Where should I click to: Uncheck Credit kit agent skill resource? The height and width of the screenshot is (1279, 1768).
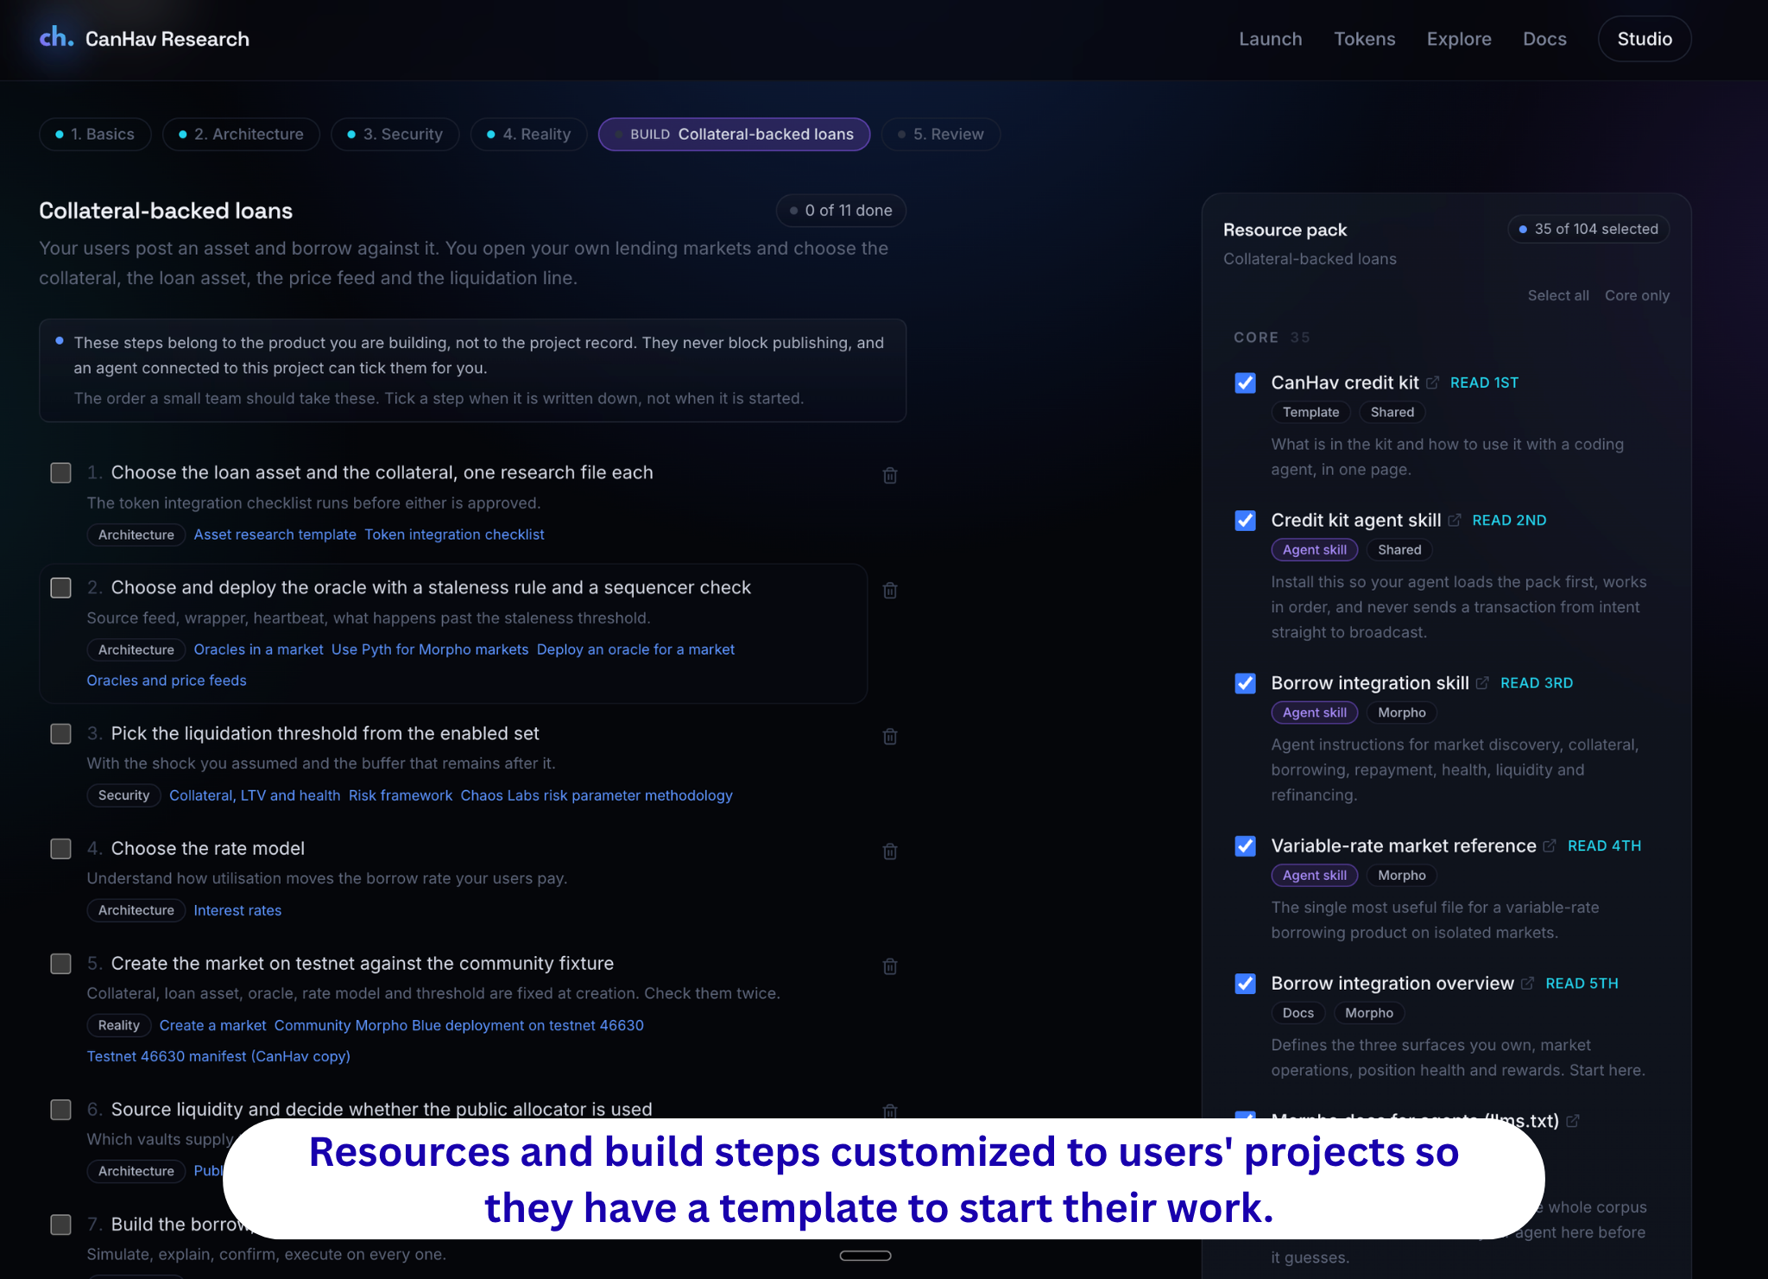pyautogui.click(x=1245, y=520)
